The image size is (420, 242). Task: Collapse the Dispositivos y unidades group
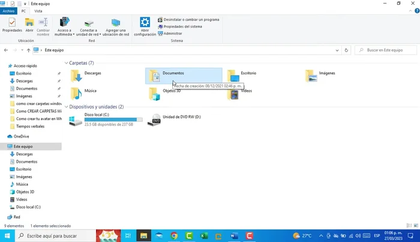point(66,107)
